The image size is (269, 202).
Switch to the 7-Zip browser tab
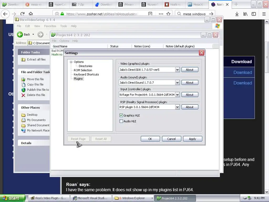[x=81, y=4]
